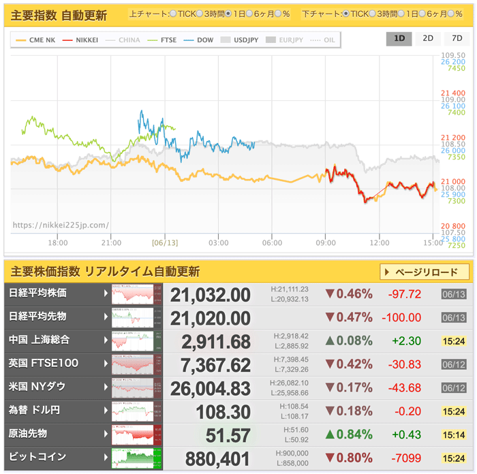
Task: Open the 日経平均株価 mini chart thumbnail
Action: (137, 295)
